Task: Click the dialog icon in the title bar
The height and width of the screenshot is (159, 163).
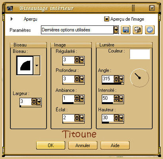Action: point(10,8)
